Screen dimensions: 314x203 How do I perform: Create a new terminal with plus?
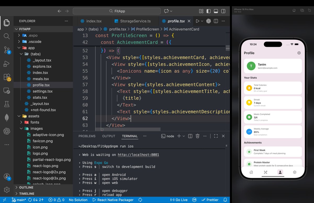tap(179, 136)
